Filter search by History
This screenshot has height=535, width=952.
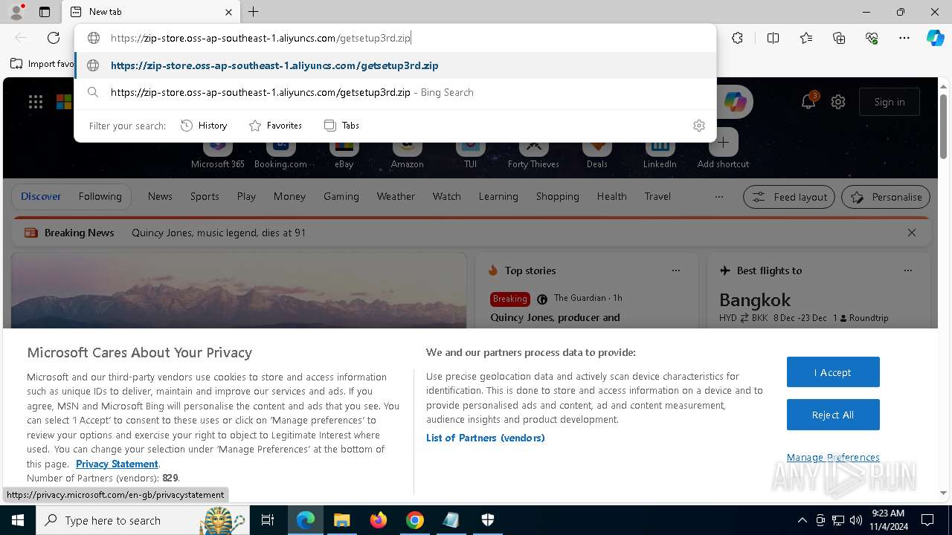[204, 126]
